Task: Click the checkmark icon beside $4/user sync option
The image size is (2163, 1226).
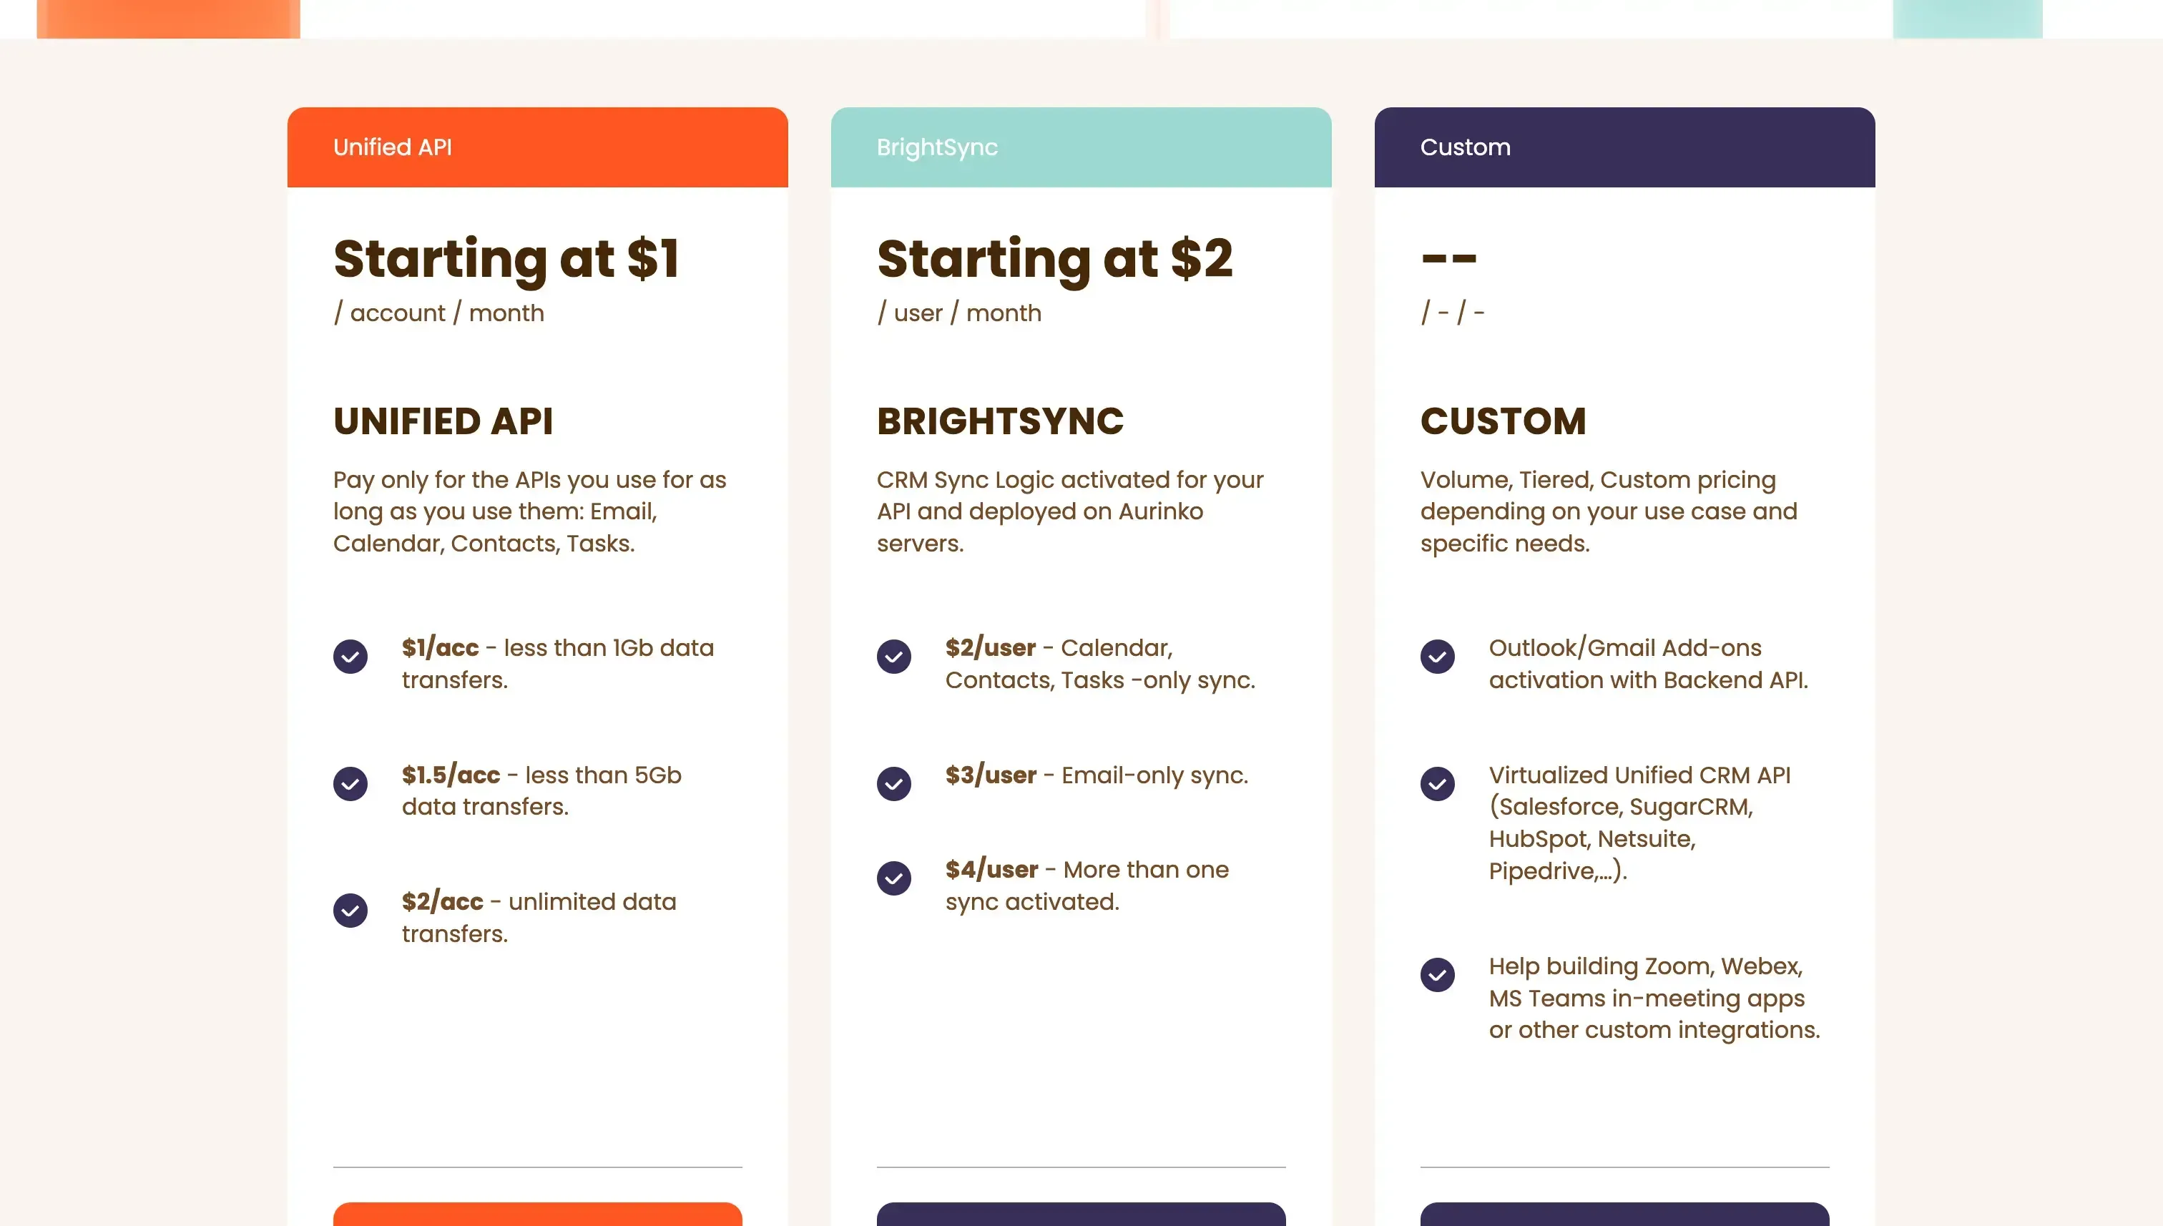Action: click(x=894, y=878)
